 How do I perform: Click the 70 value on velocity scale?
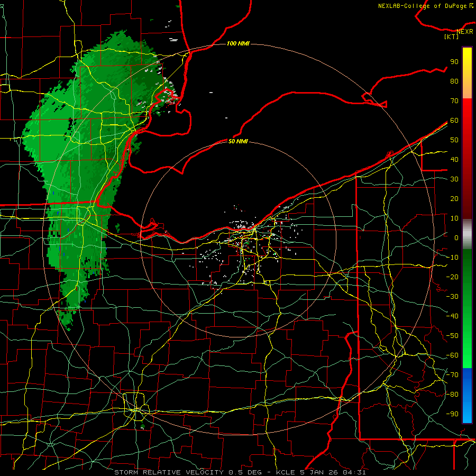pos(454,101)
